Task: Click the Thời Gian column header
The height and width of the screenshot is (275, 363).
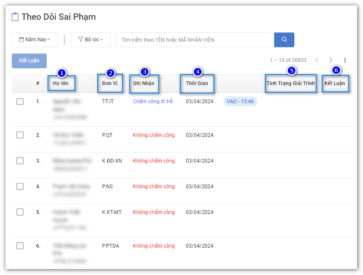Action: [197, 83]
